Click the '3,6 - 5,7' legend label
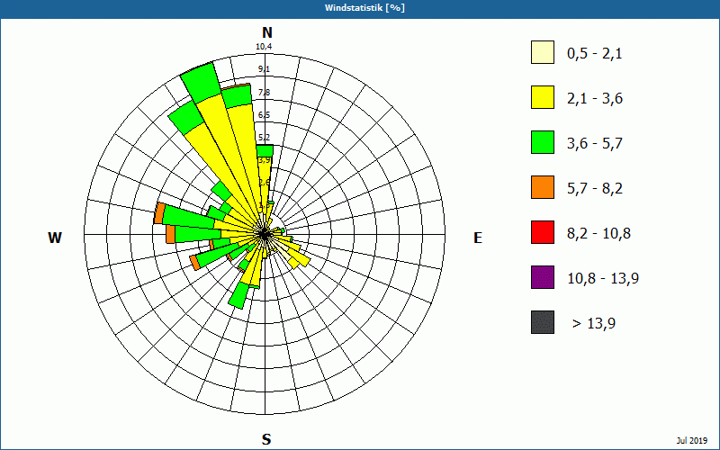The height and width of the screenshot is (450, 720). (595, 144)
